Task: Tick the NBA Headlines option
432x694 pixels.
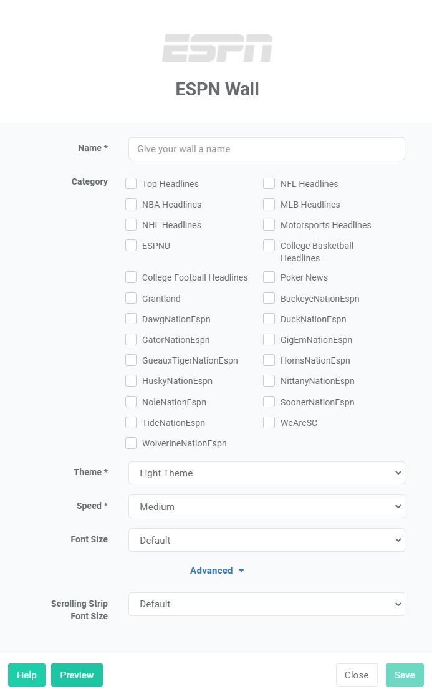Action: [x=131, y=204]
